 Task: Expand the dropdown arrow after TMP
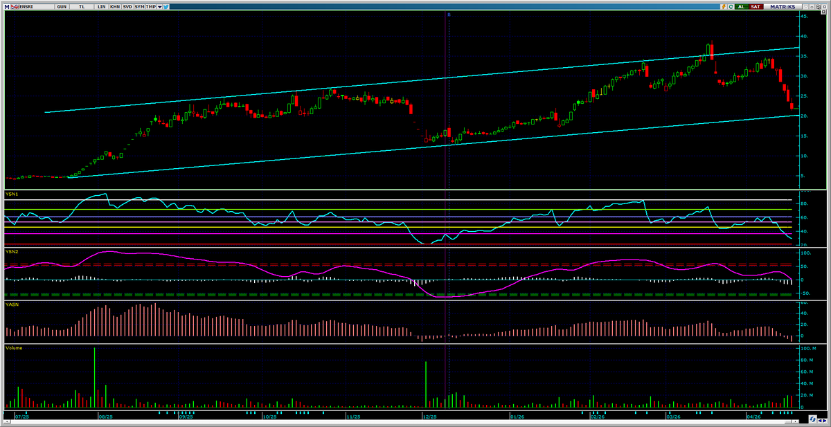coord(160,7)
